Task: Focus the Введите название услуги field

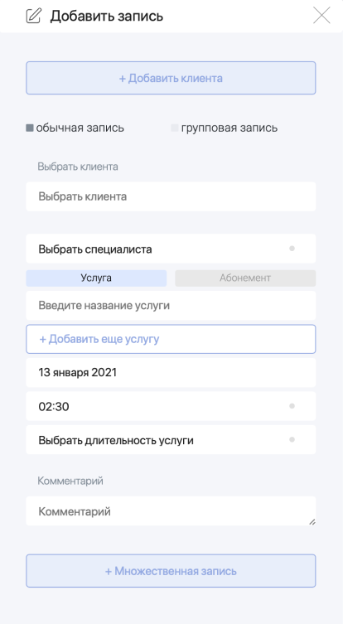Action: tap(171, 306)
